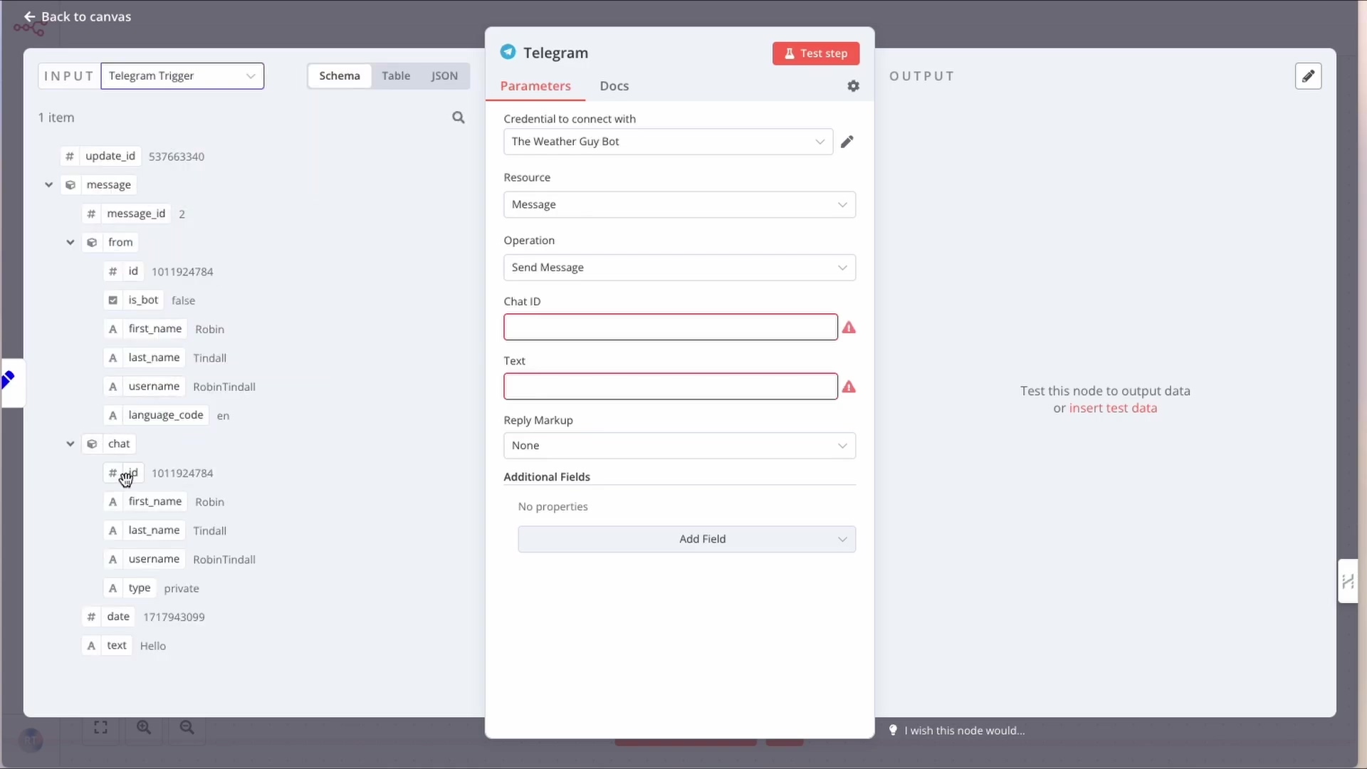Collapse the message tree node
The height and width of the screenshot is (769, 1367).
pos(48,185)
